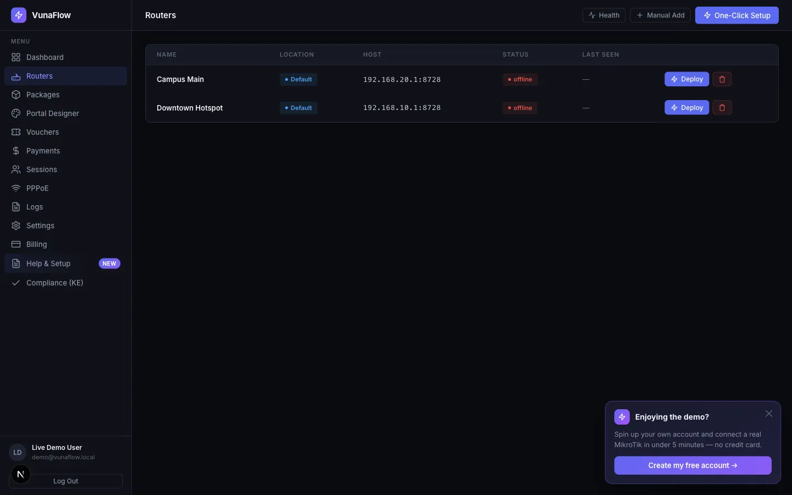The height and width of the screenshot is (495, 792).
Task: Click the Logs document icon
Action: (x=16, y=207)
